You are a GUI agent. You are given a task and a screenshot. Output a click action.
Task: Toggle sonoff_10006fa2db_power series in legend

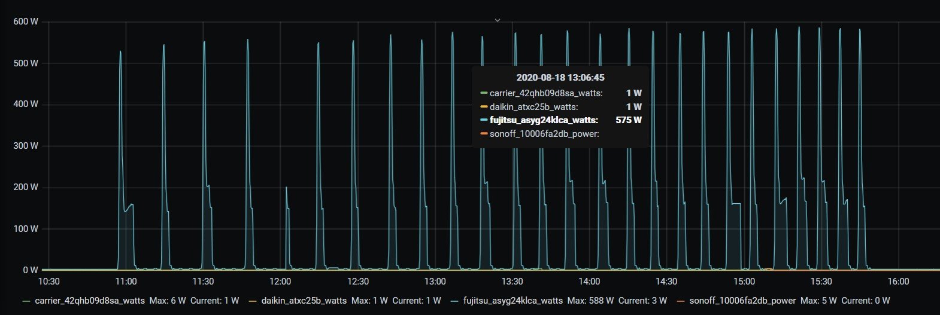pyautogui.click(x=742, y=301)
